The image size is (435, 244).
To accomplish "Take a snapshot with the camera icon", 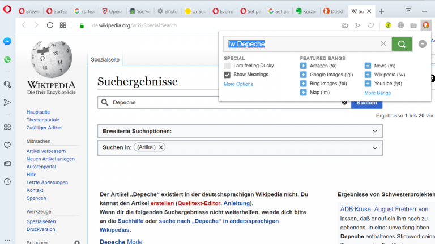I will coord(344,25).
